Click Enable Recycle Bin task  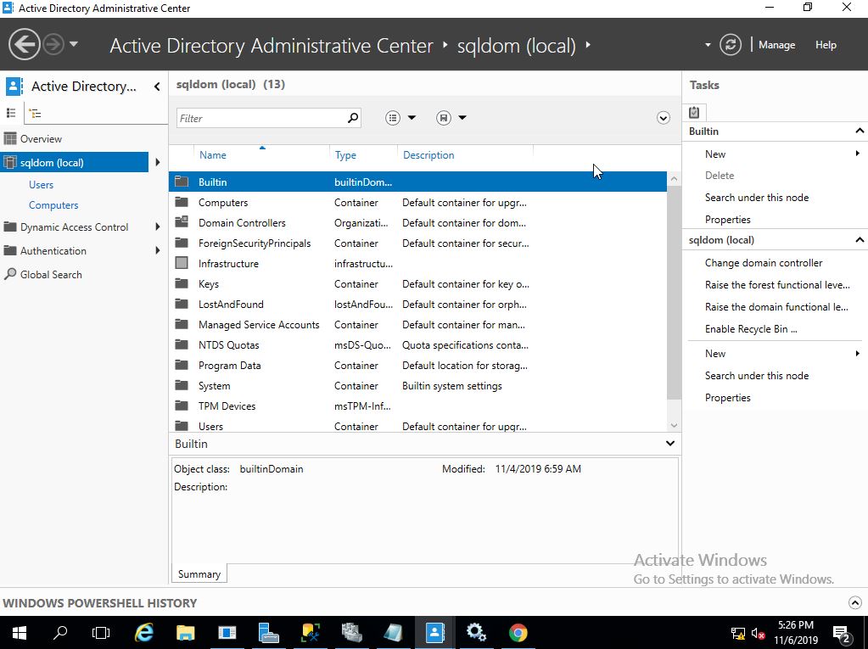click(x=751, y=329)
